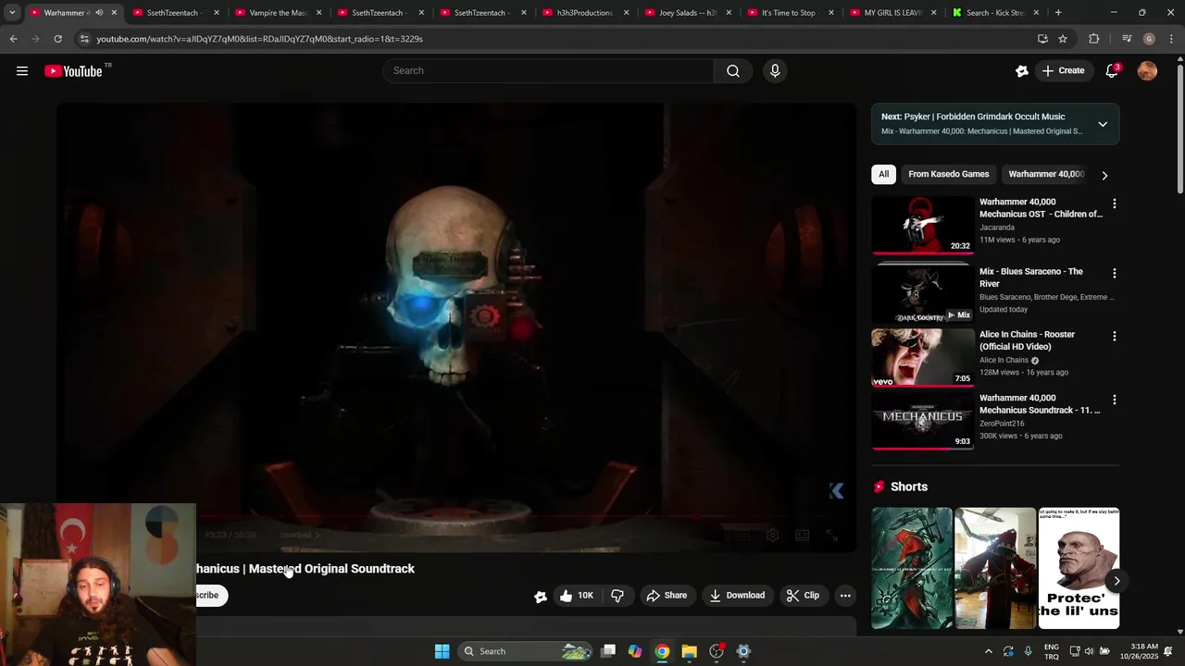Bookmark this page with the star icon

click(x=1063, y=39)
